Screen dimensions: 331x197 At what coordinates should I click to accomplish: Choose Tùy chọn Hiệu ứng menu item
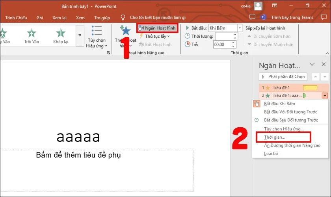(290, 129)
